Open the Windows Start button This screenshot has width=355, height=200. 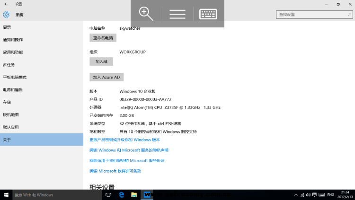[6, 195]
